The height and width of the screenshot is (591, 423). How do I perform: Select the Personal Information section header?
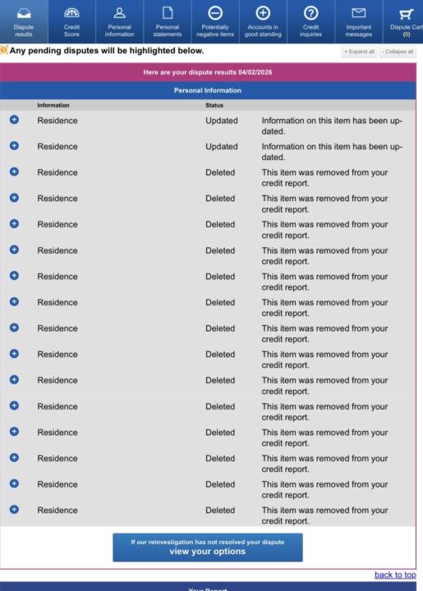[208, 90]
